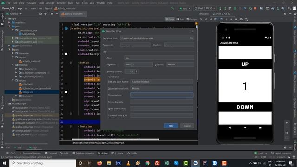This screenshot has height=167, width=297.
Task: Tap the UP button in emulator
Action: tap(245, 64)
